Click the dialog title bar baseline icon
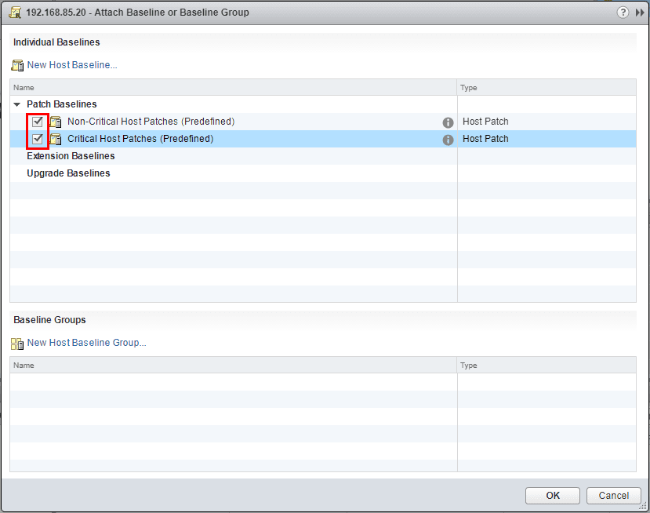Screen dimensions: 650x513 coord(16,13)
